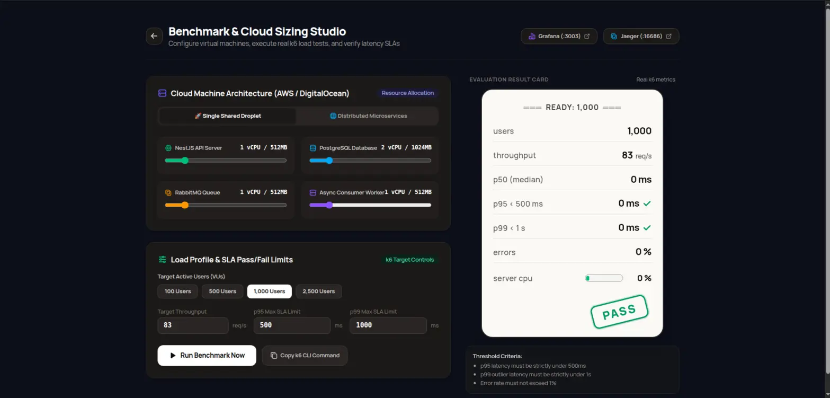This screenshot has width=830, height=398.
Task: Click the Load Profile sliders icon
Action: [163, 260]
